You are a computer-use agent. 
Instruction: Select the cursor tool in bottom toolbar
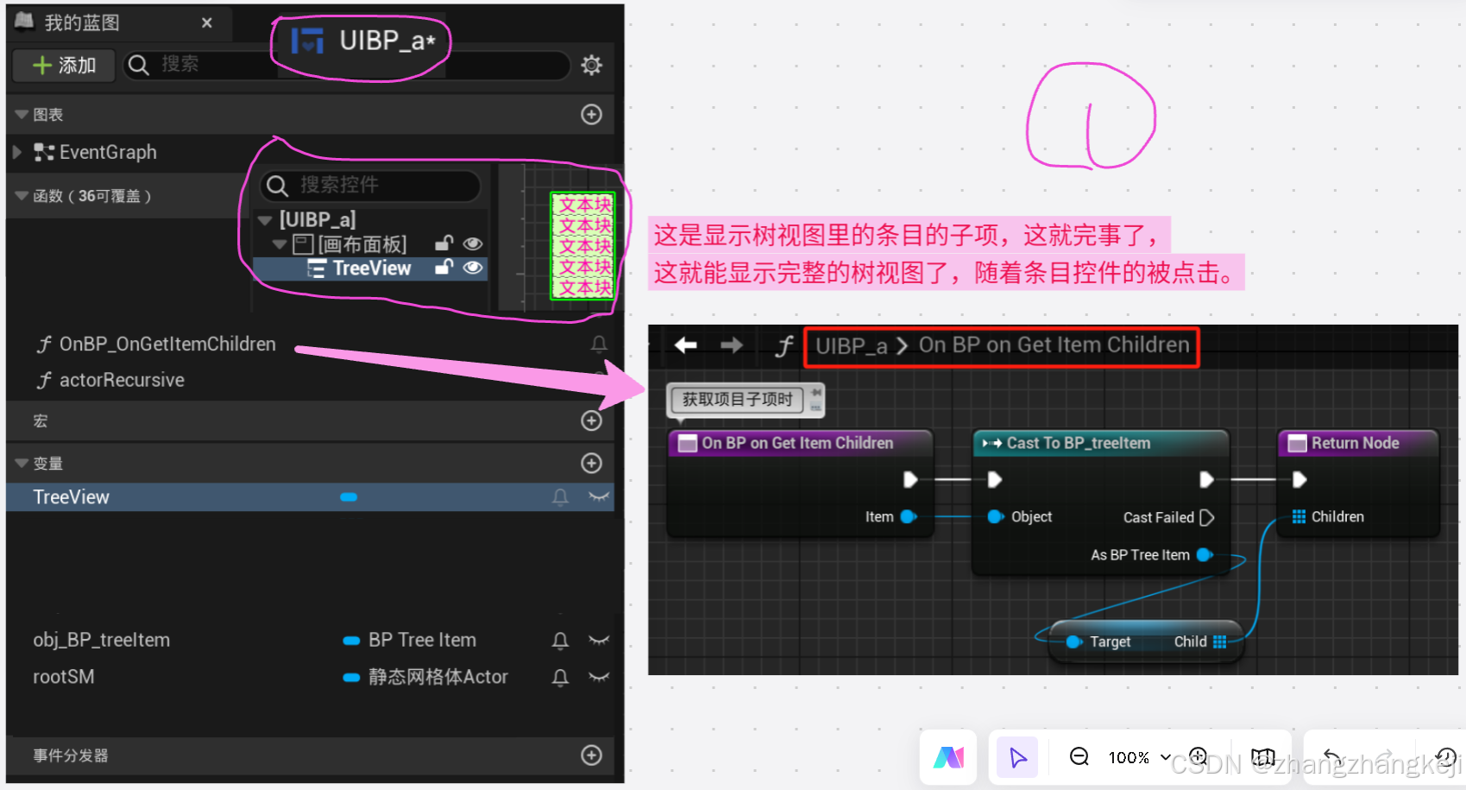[x=1016, y=757]
